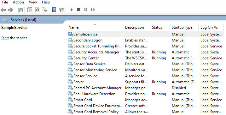Select the Server service
This screenshot has height=115, width=226.
pos(78,82)
